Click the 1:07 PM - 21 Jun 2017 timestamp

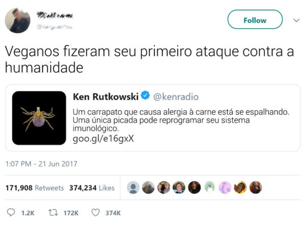[41, 164]
